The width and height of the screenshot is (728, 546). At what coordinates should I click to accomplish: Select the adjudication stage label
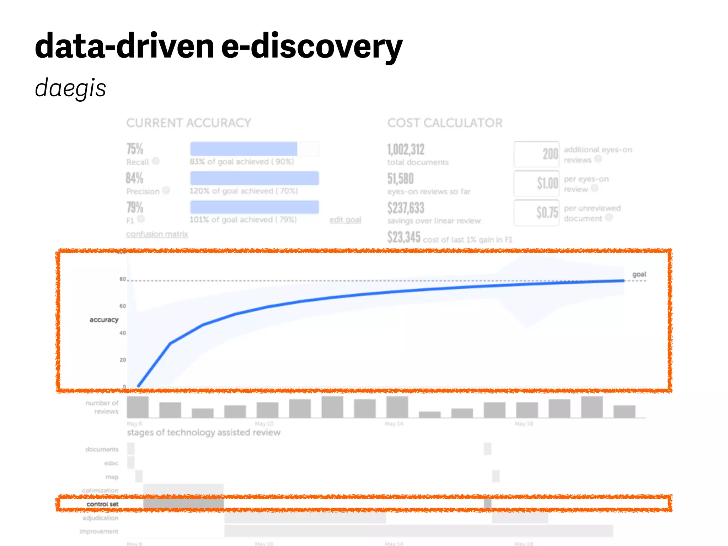coord(101,518)
